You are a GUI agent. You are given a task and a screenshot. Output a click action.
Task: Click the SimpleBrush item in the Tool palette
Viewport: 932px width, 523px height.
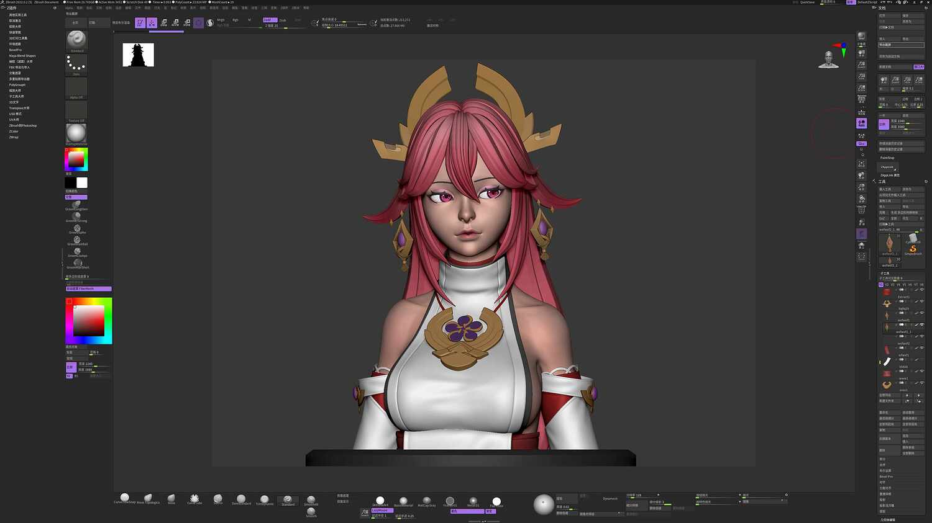pos(913,247)
